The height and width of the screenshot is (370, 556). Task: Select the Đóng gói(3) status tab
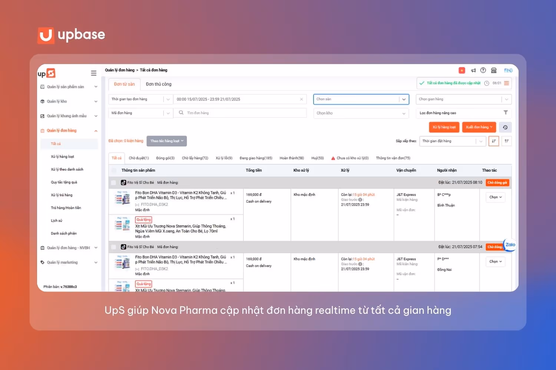(x=165, y=158)
